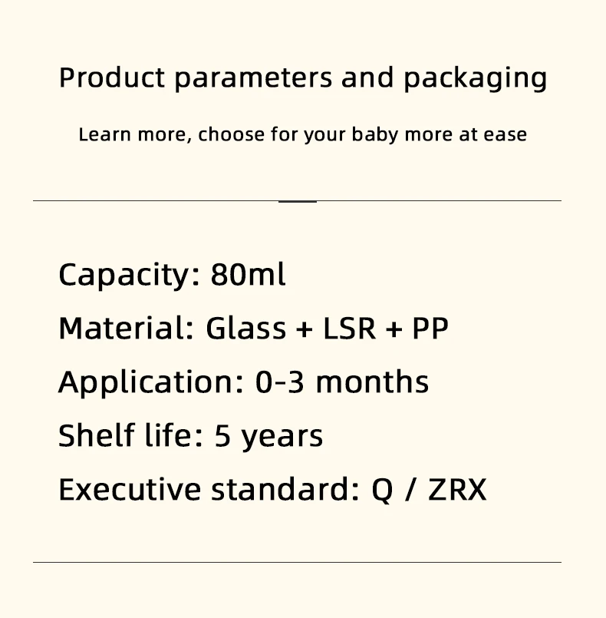Image resolution: width=606 pixels, height=618 pixels.
Task: Click the word 'Product' in the heading
Action: (x=111, y=78)
